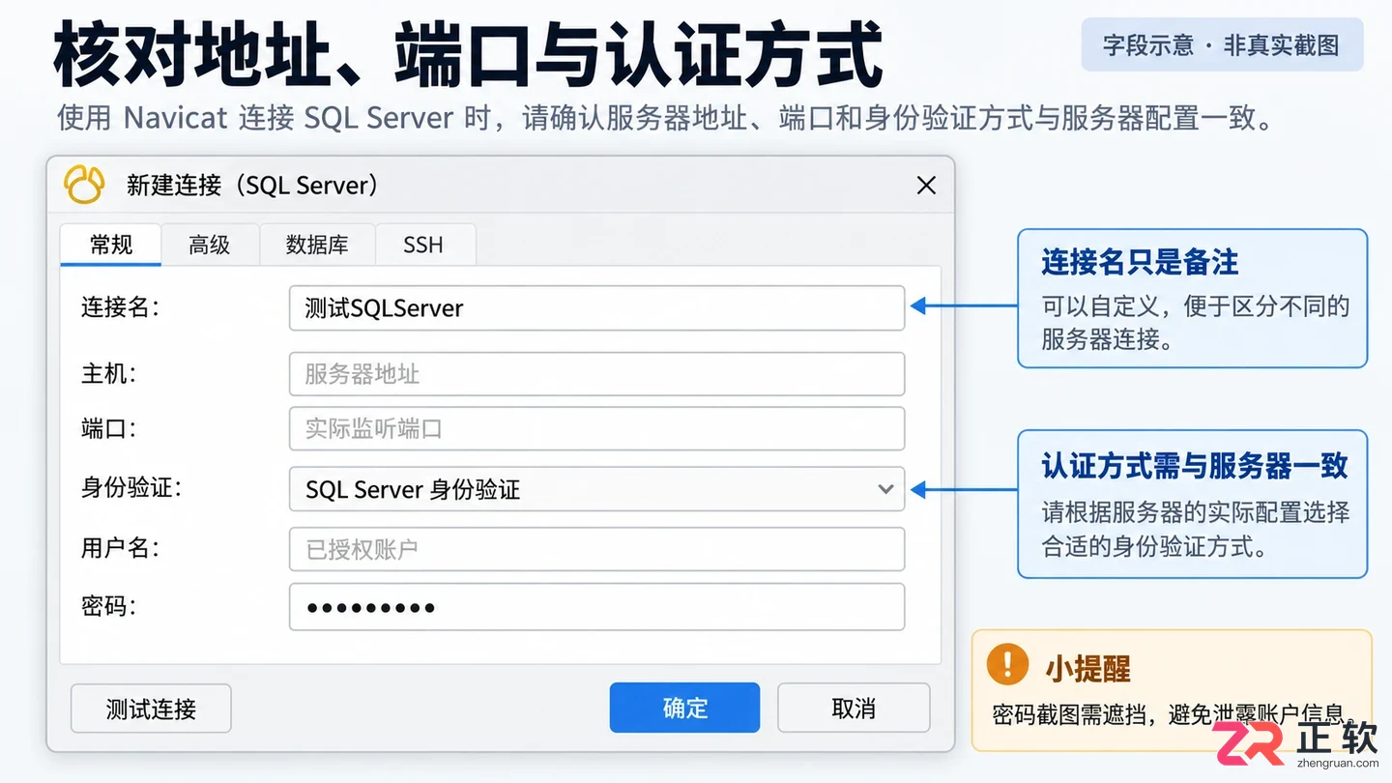1392x783 pixels.
Task: Click the masked 密码 field
Action: click(x=596, y=607)
